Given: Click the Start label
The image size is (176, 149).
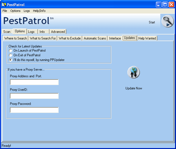Looking at the screenshot, I should 152,22.
